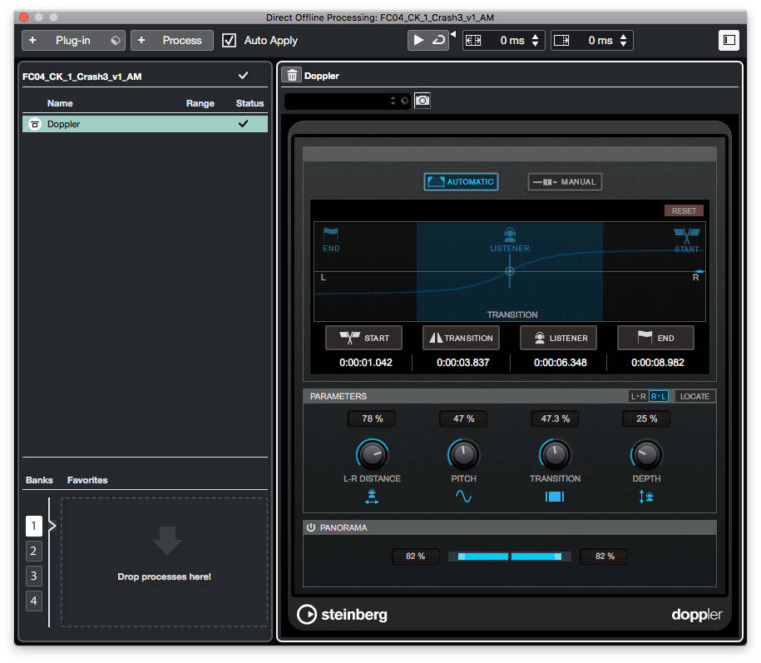Click the transition bar icon

[x=555, y=497]
